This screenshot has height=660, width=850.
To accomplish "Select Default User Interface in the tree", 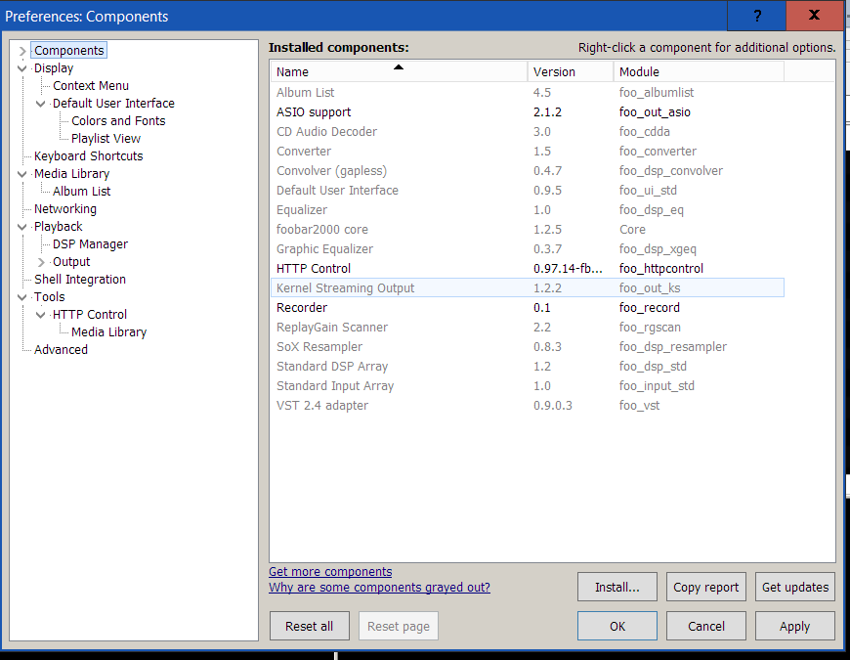I will (x=113, y=103).
